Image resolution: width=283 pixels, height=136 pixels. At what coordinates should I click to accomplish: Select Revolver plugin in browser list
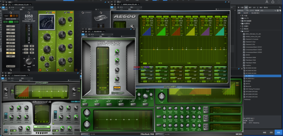point(248,86)
